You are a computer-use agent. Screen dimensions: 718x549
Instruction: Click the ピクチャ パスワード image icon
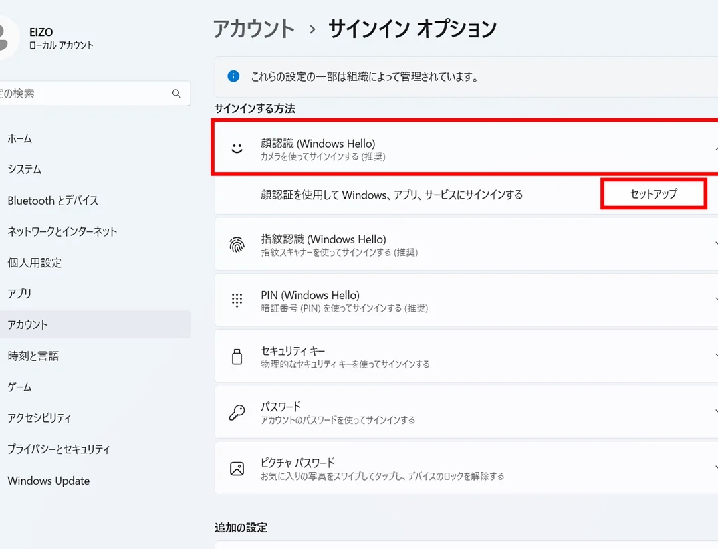(236, 467)
